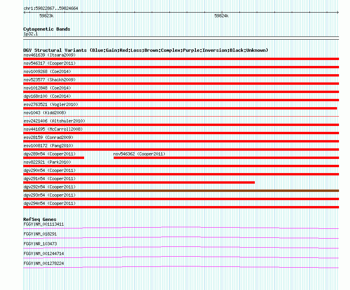The width and height of the screenshot is (350, 290).
Task: Click the red bar under nsv461639
Action: point(181,59)
